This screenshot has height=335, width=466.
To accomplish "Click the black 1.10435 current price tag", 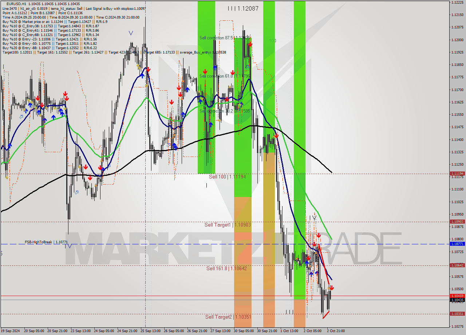I will (x=457, y=300).
